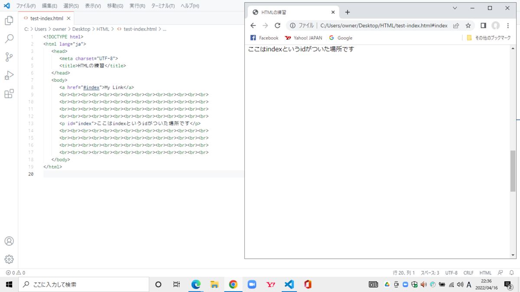The height and width of the screenshot is (292, 520).
Task: Click the #index link in code
Action: (x=91, y=87)
